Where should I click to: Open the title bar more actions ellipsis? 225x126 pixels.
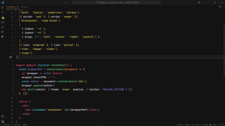(x=203, y=3)
